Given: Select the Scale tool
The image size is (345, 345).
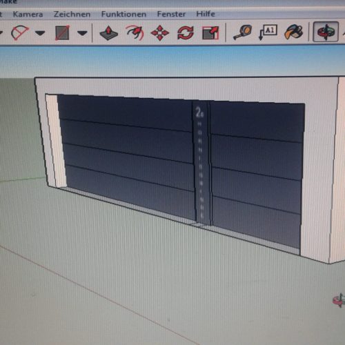Looking at the screenshot, I should coord(210,33).
